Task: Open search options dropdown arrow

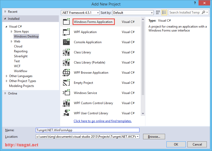Action: point(207,12)
